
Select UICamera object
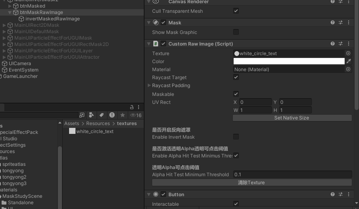[x=20, y=64]
